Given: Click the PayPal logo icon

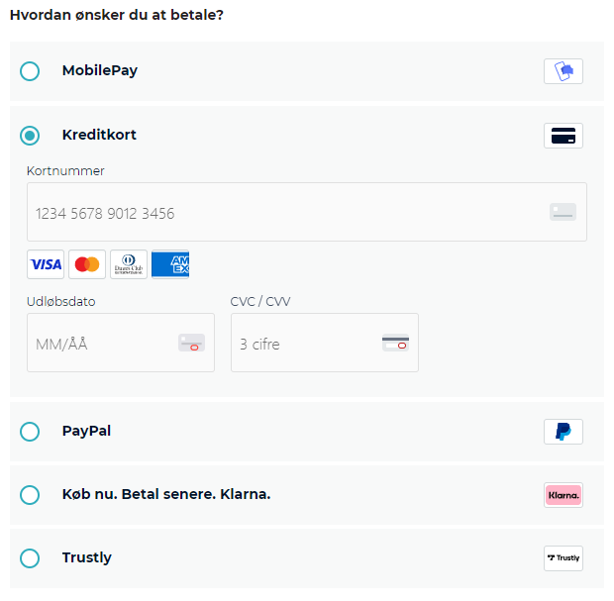Looking at the screenshot, I should pos(563,432).
